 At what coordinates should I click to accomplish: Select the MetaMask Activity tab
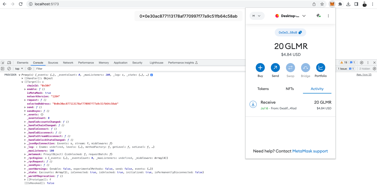[317, 89]
